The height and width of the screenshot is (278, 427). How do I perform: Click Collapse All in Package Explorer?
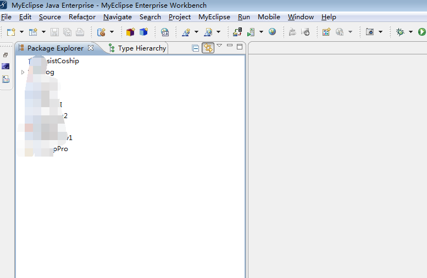(x=195, y=48)
